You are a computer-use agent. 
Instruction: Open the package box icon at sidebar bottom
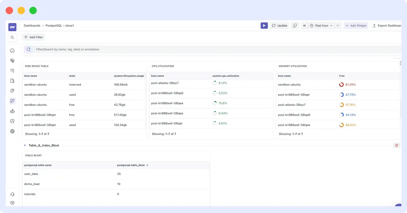[x=12, y=203]
